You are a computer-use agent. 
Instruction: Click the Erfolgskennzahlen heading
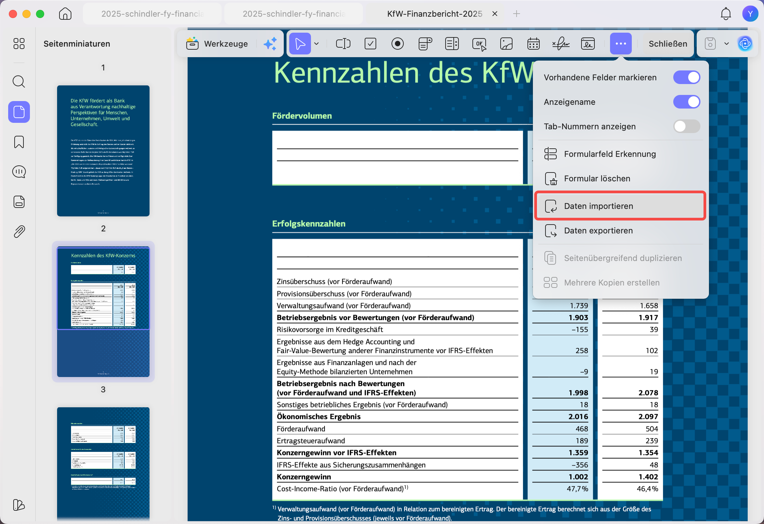[x=309, y=224]
